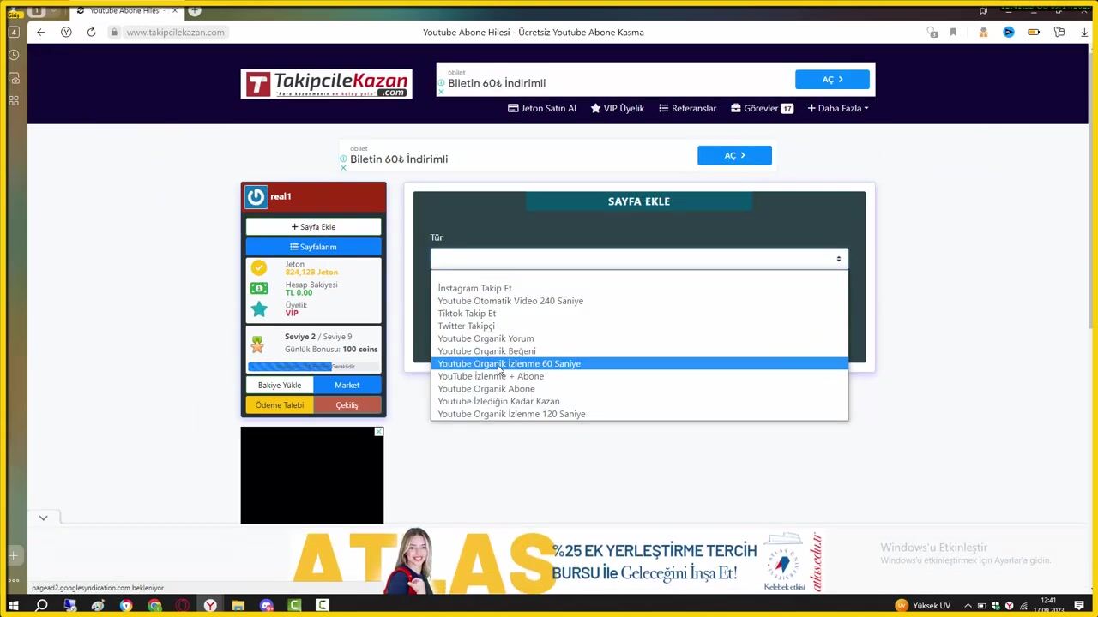
Task: Select 'Youtube Otomatik Video 240 Saniye' option
Action: (x=639, y=301)
